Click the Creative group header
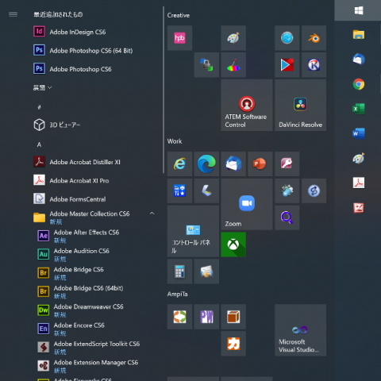Screen dimensions: 381x381 [179, 15]
